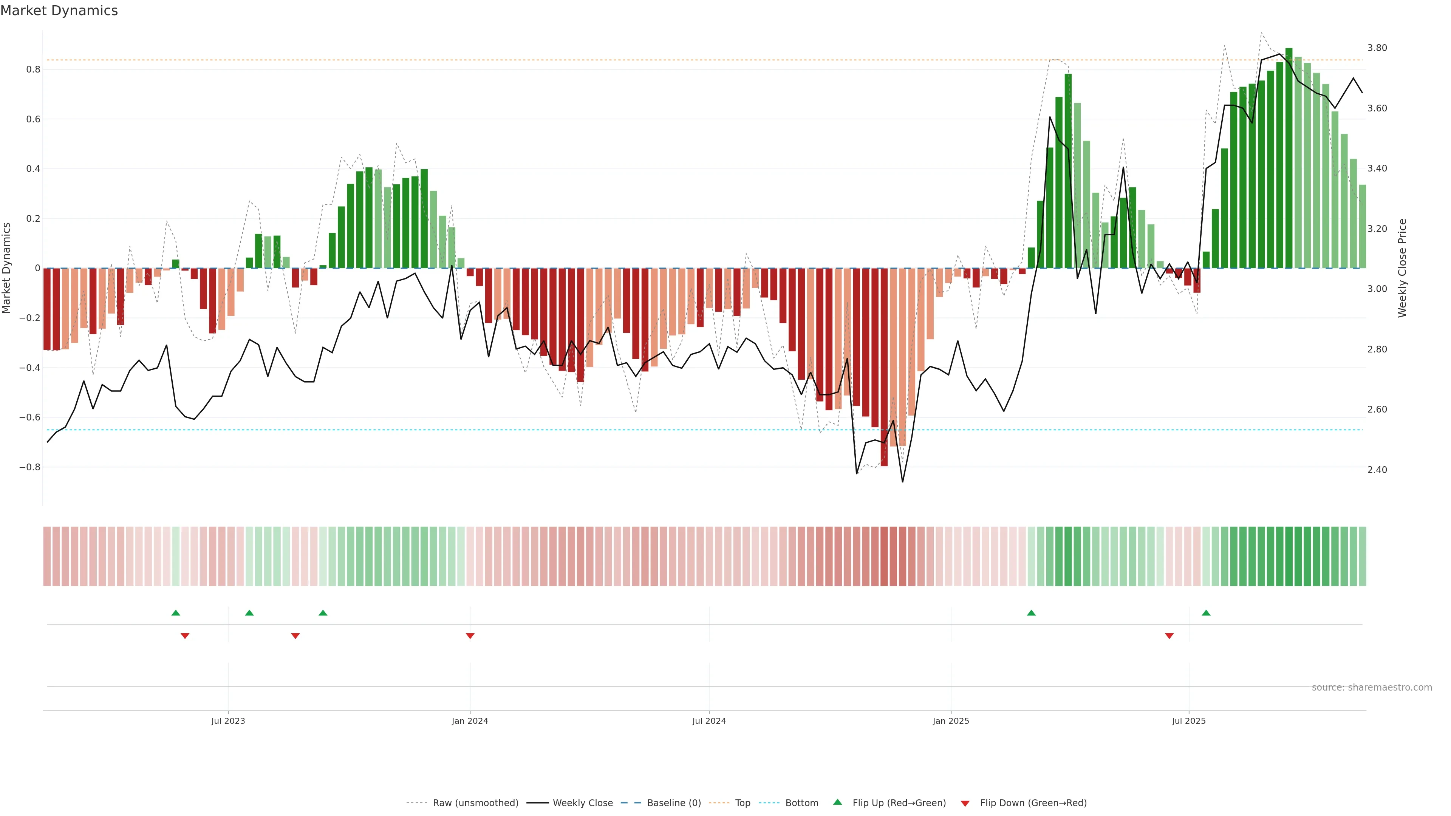Click the Market Dynamics chart title

59,11
